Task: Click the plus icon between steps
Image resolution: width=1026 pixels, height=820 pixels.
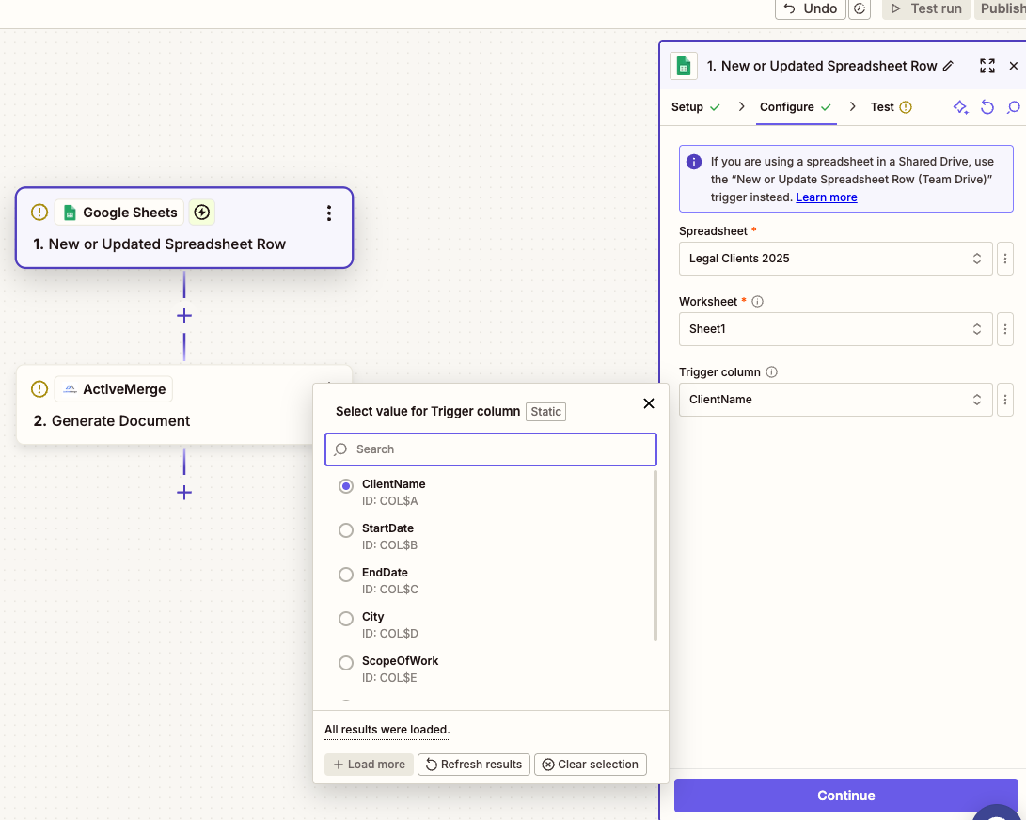Action: pyautogui.click(x=184, y=316)
